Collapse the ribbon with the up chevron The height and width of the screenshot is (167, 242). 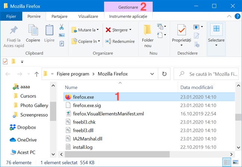(x=229, y=16)
